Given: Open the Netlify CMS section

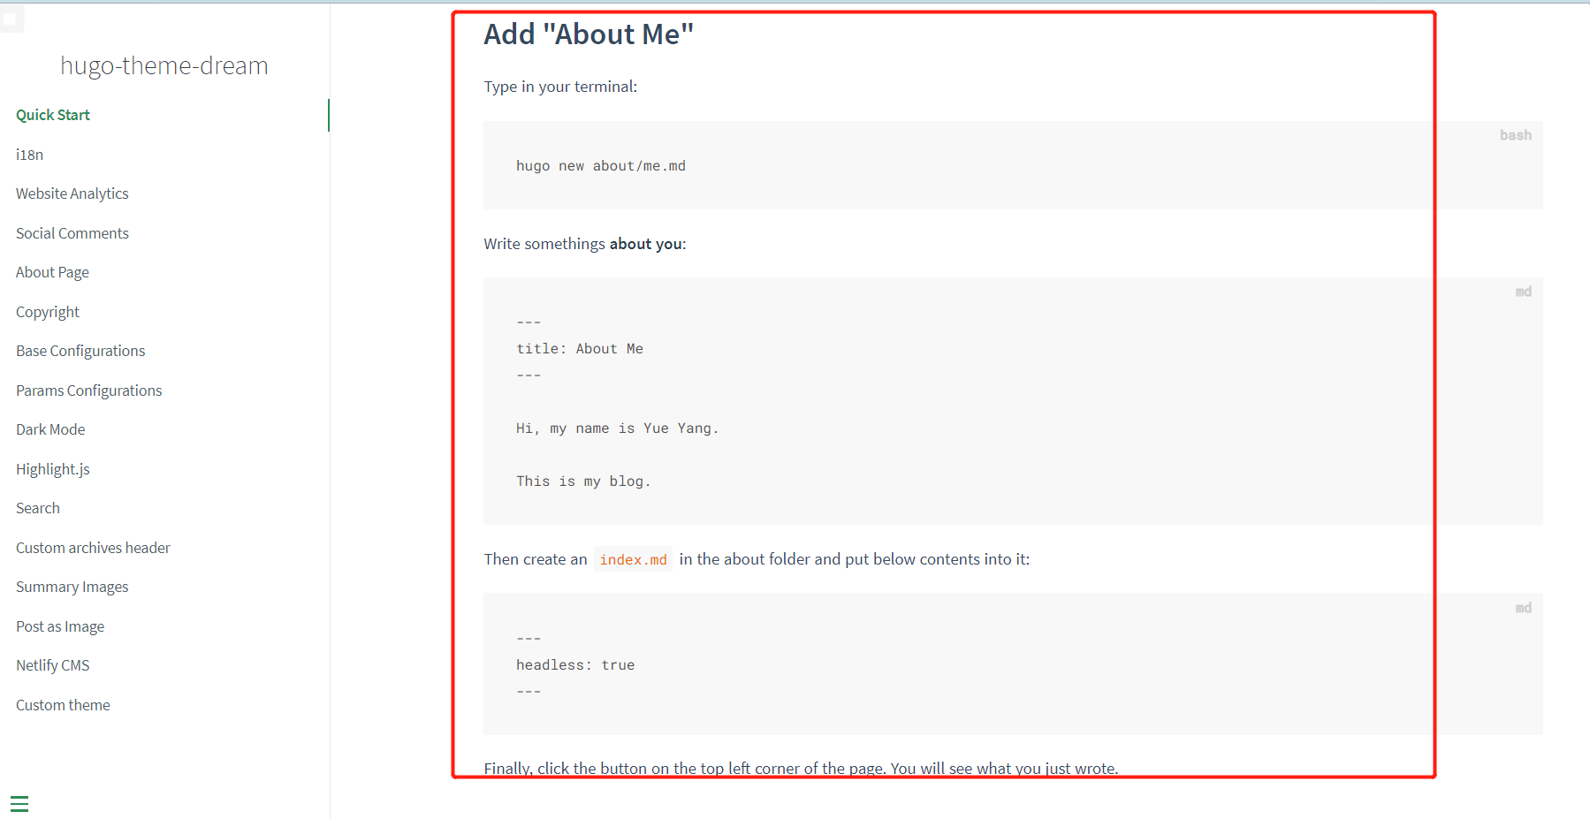Looking at the screenshot, I should click(x=52, y=665).
